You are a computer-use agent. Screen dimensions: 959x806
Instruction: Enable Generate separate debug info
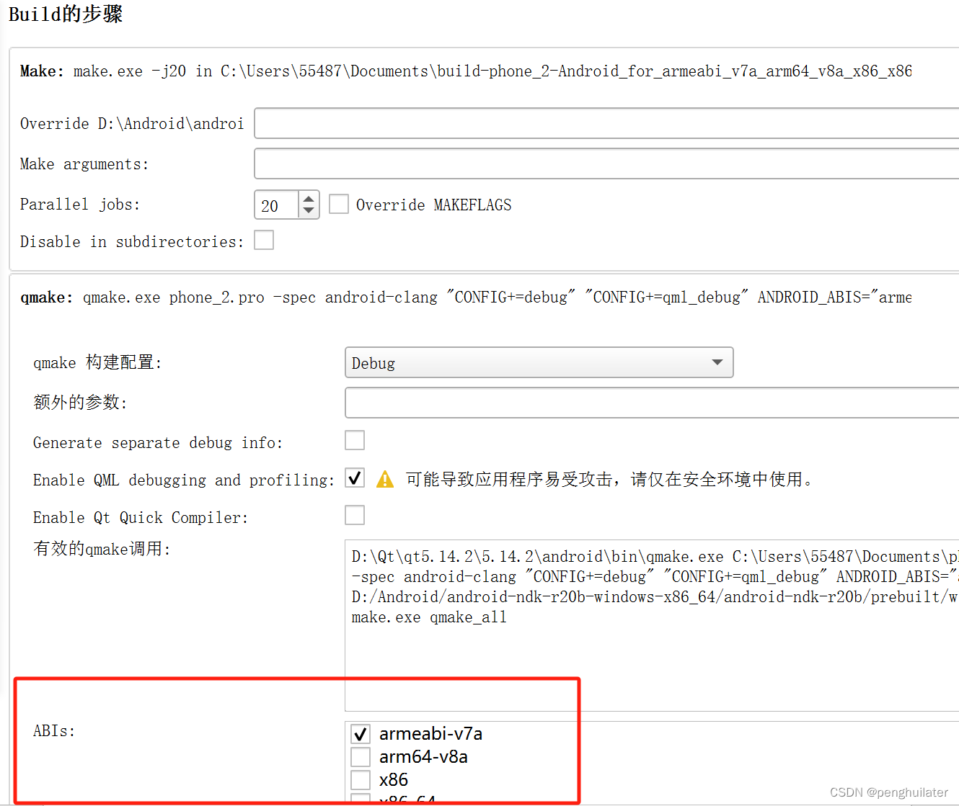[355, 440]
